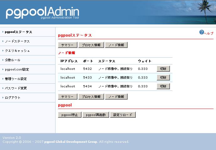Click the red ノード情報 section heading

coord(67,53)
